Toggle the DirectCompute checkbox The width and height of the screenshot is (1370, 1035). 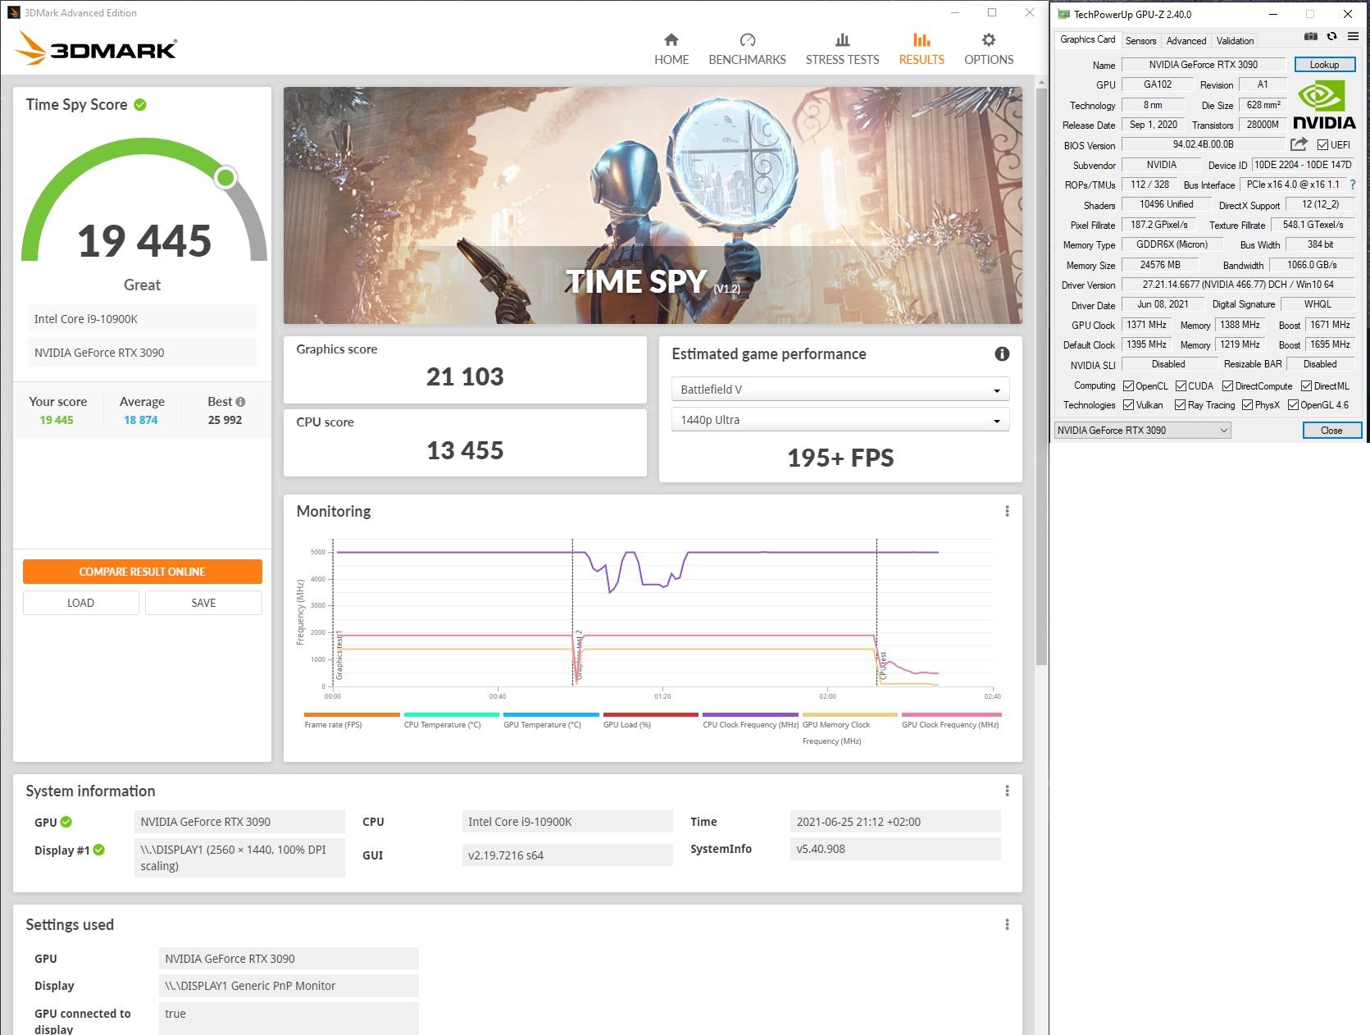coord(1227,385)
